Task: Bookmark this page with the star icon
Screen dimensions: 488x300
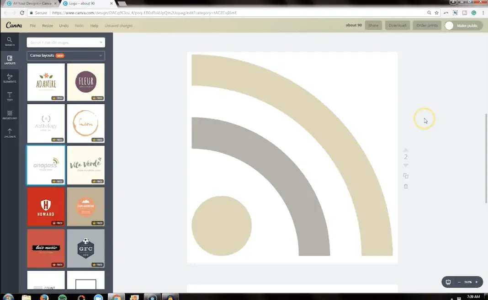Action: (x=437, y=13)
